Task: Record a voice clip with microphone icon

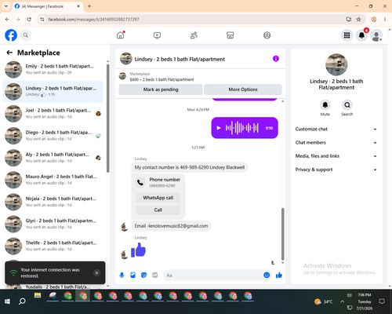Action: coord(122,275)
